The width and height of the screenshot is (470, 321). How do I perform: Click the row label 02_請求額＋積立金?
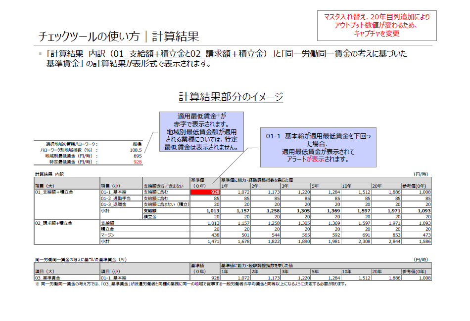click(53, 223)
